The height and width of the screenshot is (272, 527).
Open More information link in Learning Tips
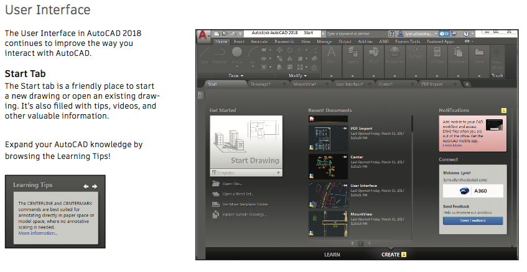point(38,233)
